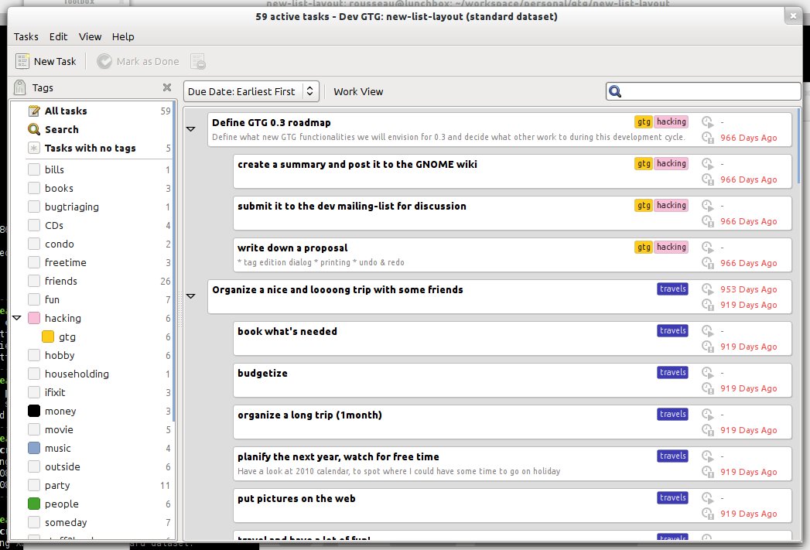Collapse the Organize a nice trip task
Image resolution: width=810 pixels, height=550 pixels.
[191, 296]
